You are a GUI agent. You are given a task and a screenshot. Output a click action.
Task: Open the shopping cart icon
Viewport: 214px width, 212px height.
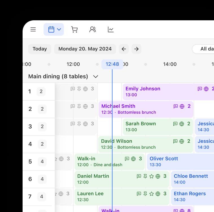tap(74, 29)
